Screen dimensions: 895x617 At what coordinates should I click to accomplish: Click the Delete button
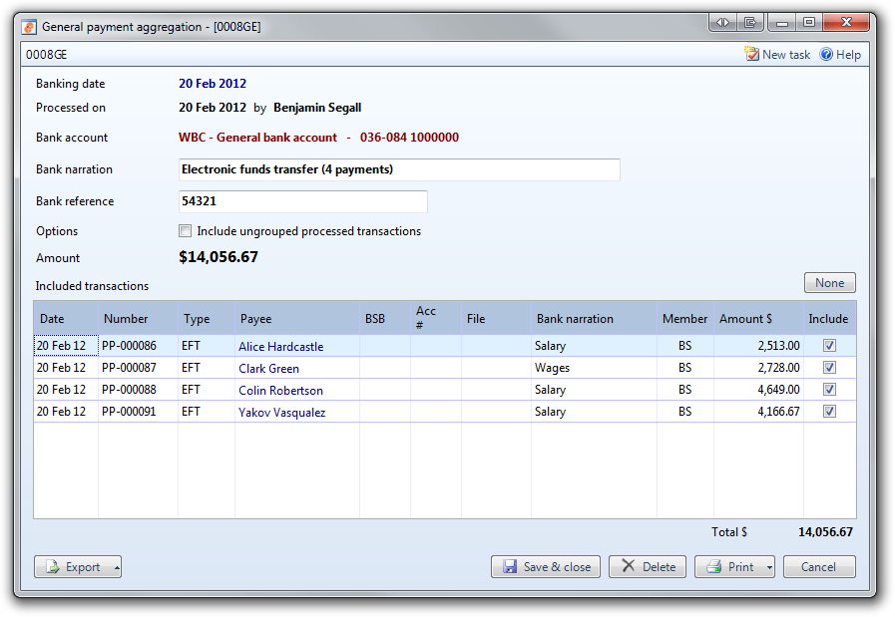648,567
